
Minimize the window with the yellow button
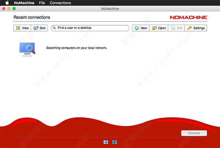[9, 9]
